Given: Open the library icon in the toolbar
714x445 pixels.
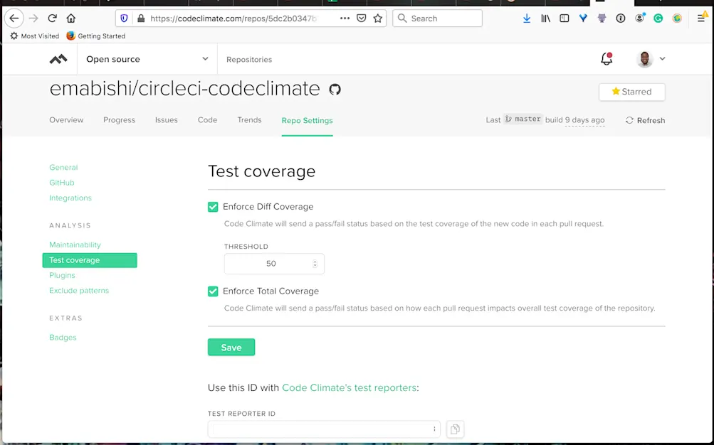Looking at the screenshot, I should [545, 18].
